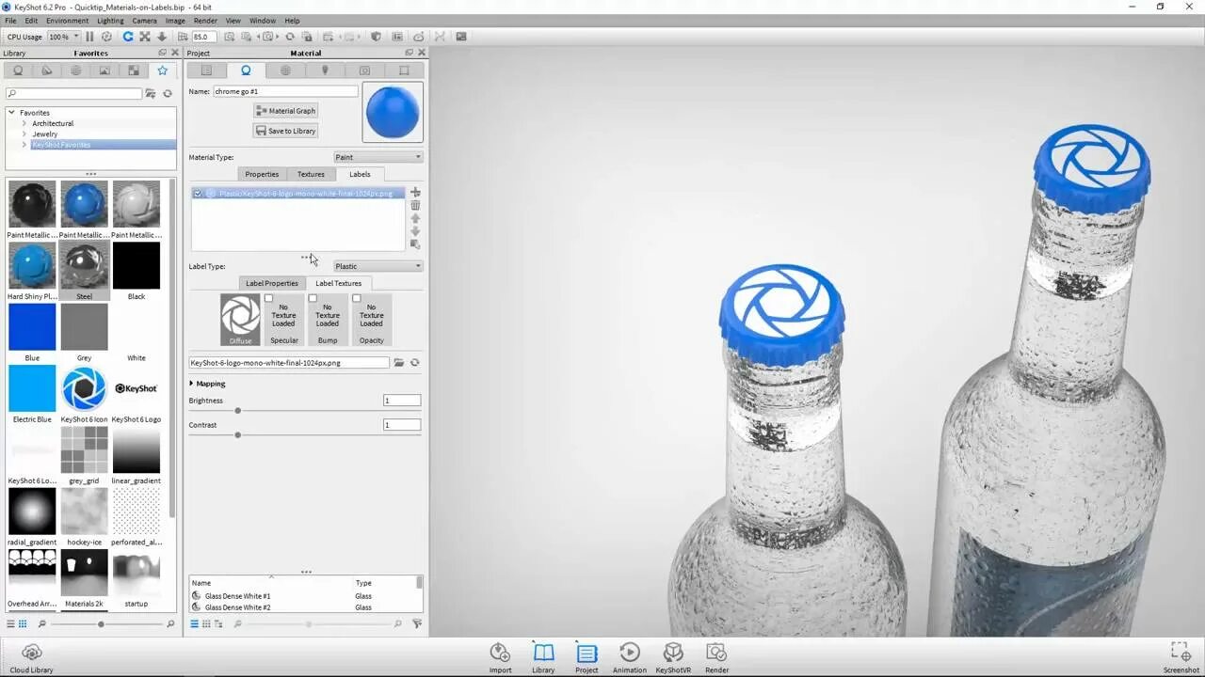The image size is (1205, 677).
Task: Open the Label Type dropdown
Action: tap(378, 266)
